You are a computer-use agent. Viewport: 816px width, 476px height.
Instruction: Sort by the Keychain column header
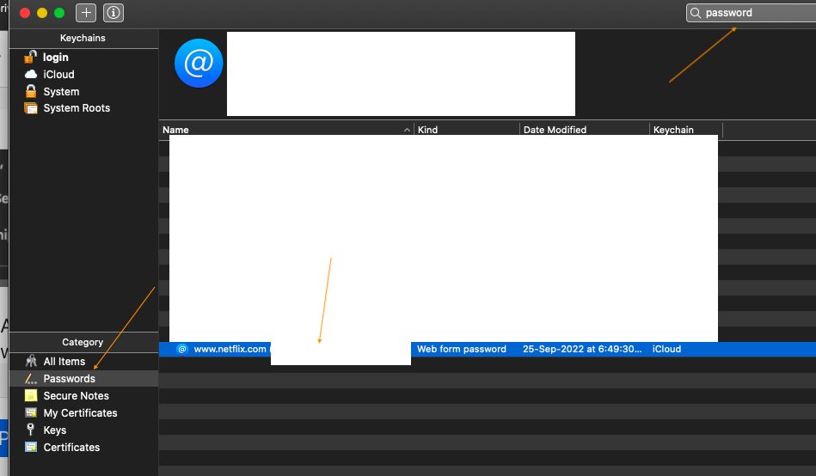tap(686, 130)
